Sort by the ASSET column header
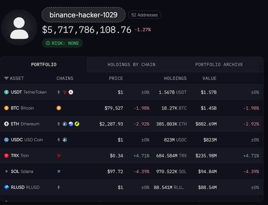Screen dimensions: 268x205 [17, 78]
